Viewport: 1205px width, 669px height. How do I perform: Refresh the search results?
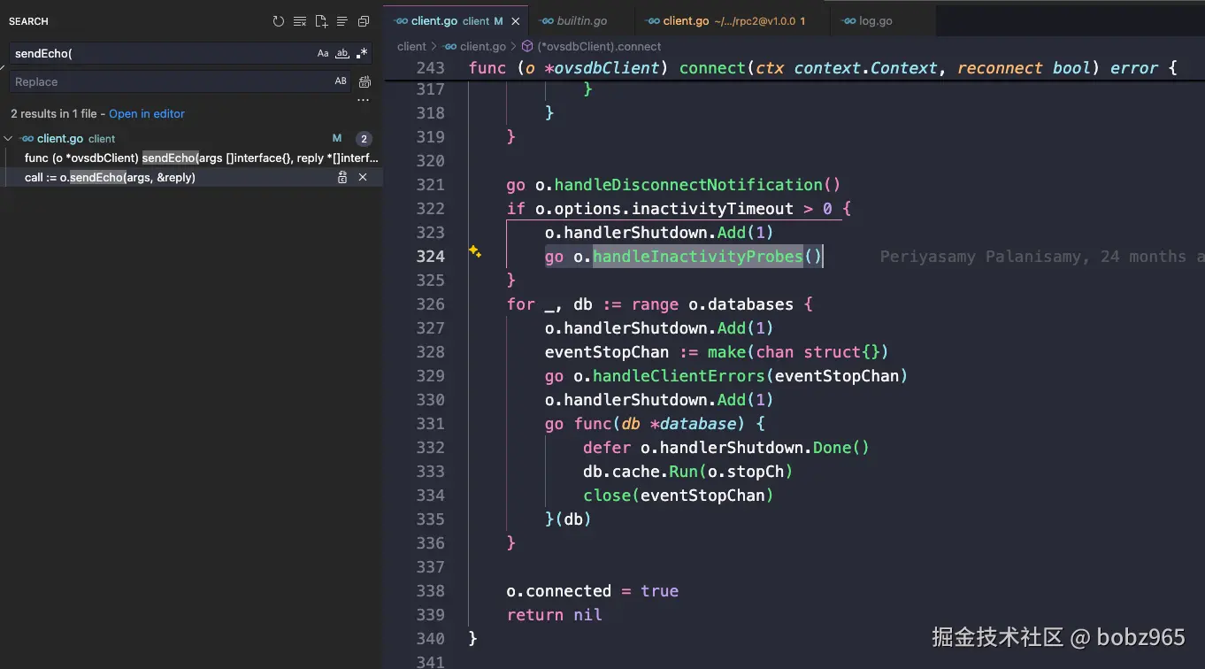(x=279, y=21)
